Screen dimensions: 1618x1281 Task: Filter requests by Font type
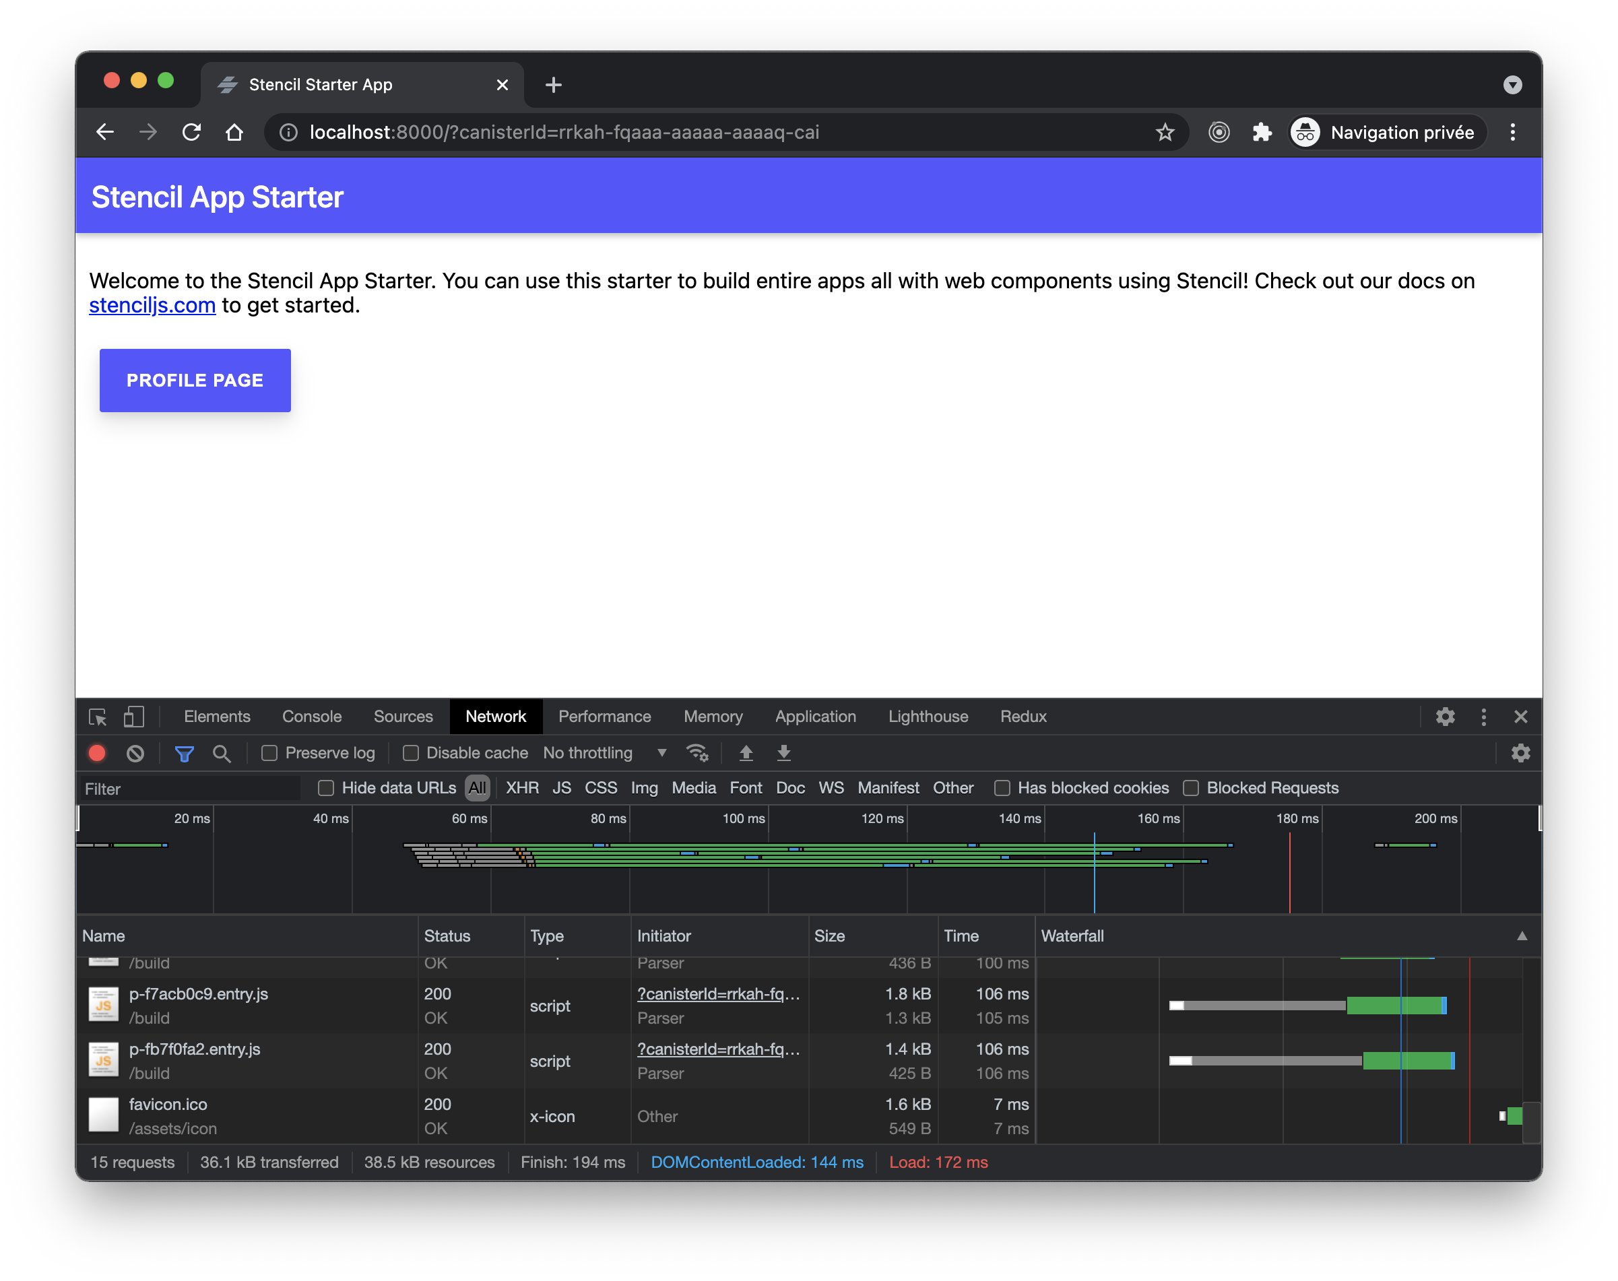pyautogui.click(x=745, y=787)
